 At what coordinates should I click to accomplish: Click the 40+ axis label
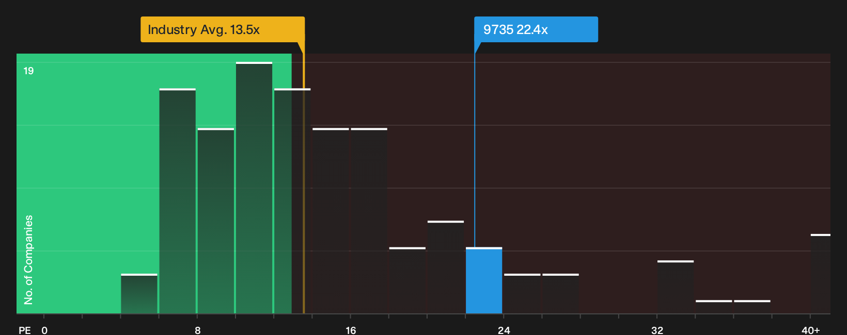tap(810, 330)
